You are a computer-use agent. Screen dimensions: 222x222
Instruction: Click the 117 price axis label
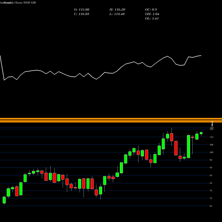click(x=211, y=137)
